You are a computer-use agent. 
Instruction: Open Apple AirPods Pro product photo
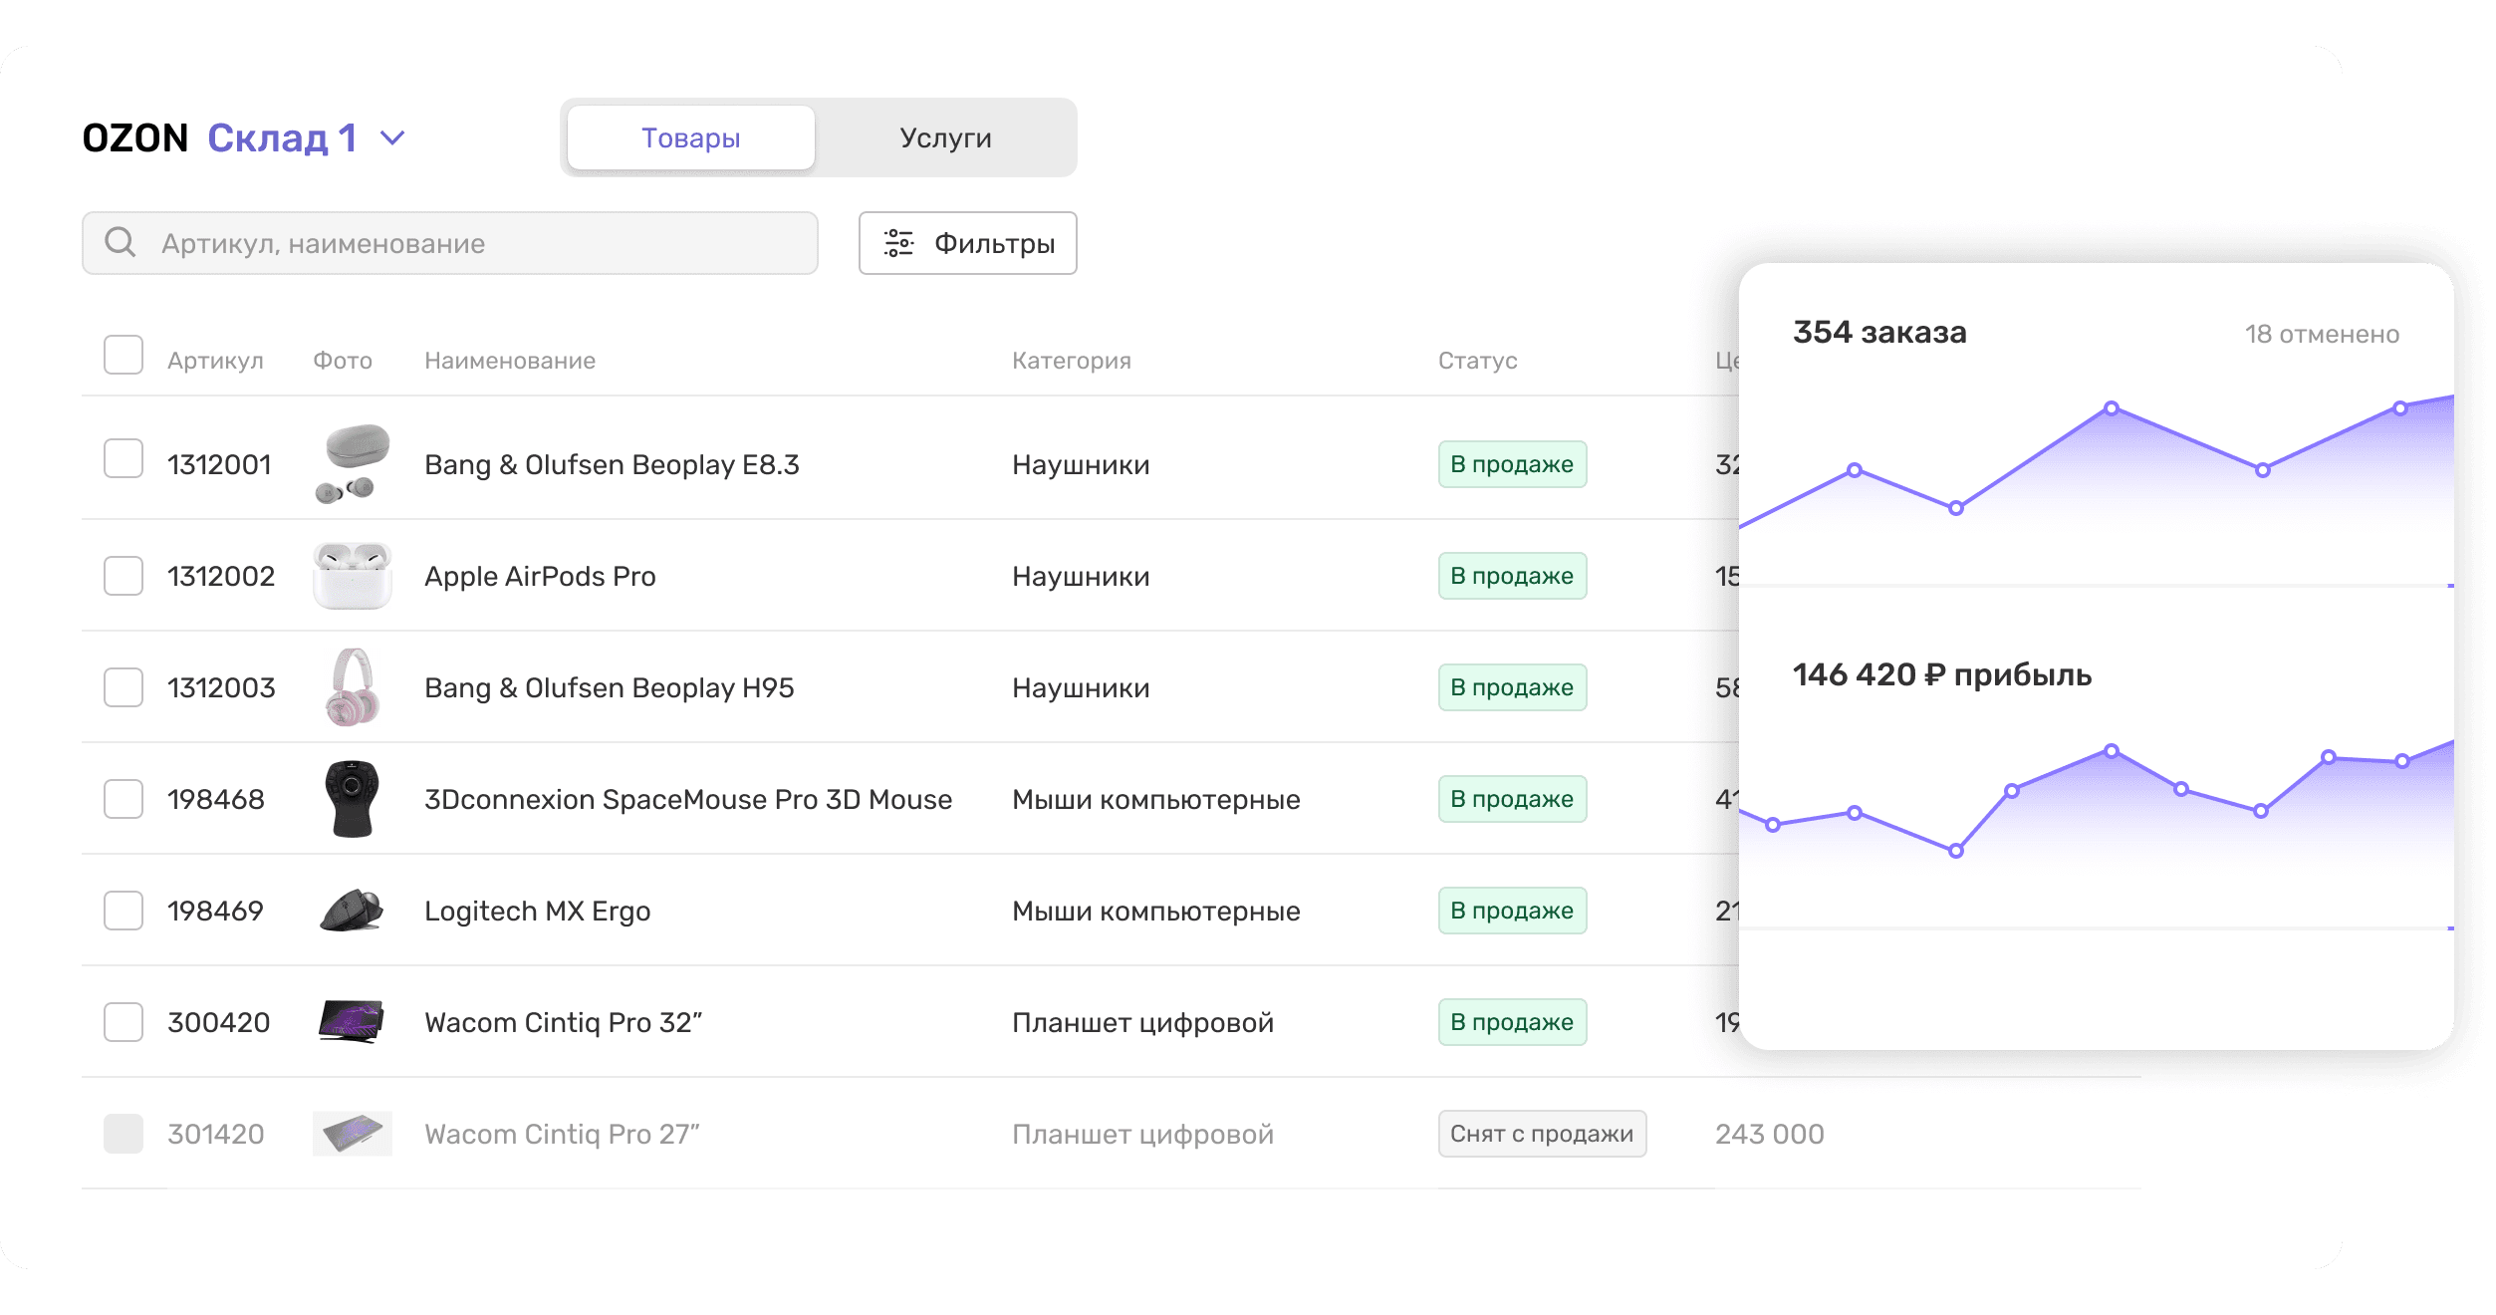352,576
